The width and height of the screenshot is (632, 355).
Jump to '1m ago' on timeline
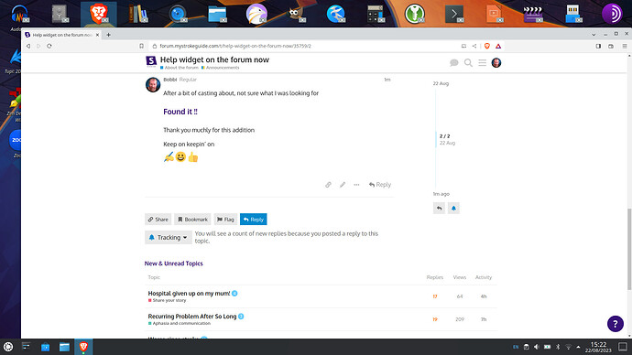pyautogui.click(x=441, y=194)
